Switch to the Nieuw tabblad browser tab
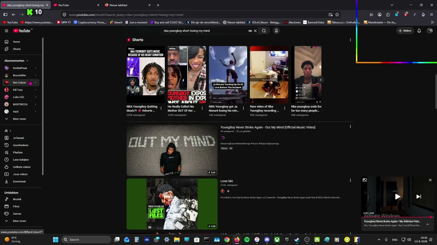 pos(127,5)
